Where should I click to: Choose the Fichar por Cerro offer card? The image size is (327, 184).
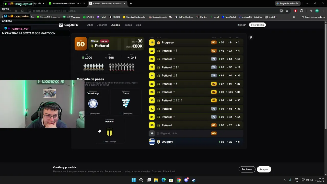(x=126, y=102)
